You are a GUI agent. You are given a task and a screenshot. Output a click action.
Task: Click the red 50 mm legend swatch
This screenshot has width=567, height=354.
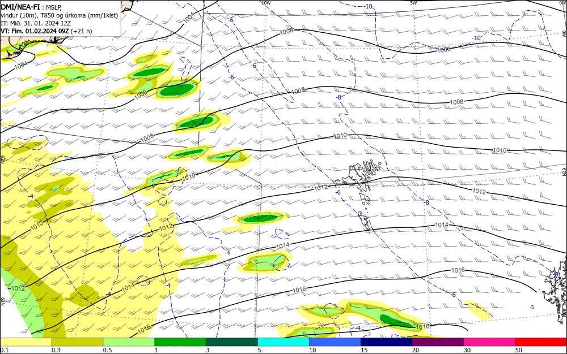click(541, 342)
